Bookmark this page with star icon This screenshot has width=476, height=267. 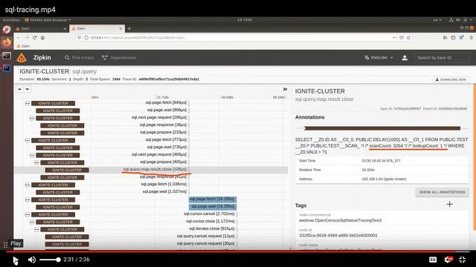coord(408,38)
